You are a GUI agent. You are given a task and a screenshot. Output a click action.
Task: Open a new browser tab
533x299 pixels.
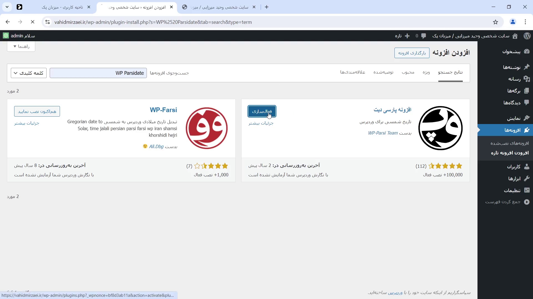point(267,7)
